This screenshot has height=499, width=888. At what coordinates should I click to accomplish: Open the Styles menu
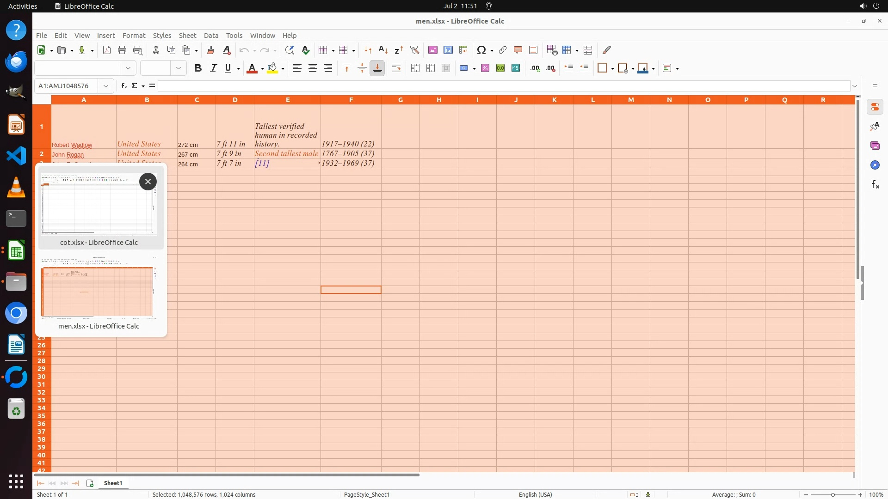162,36
